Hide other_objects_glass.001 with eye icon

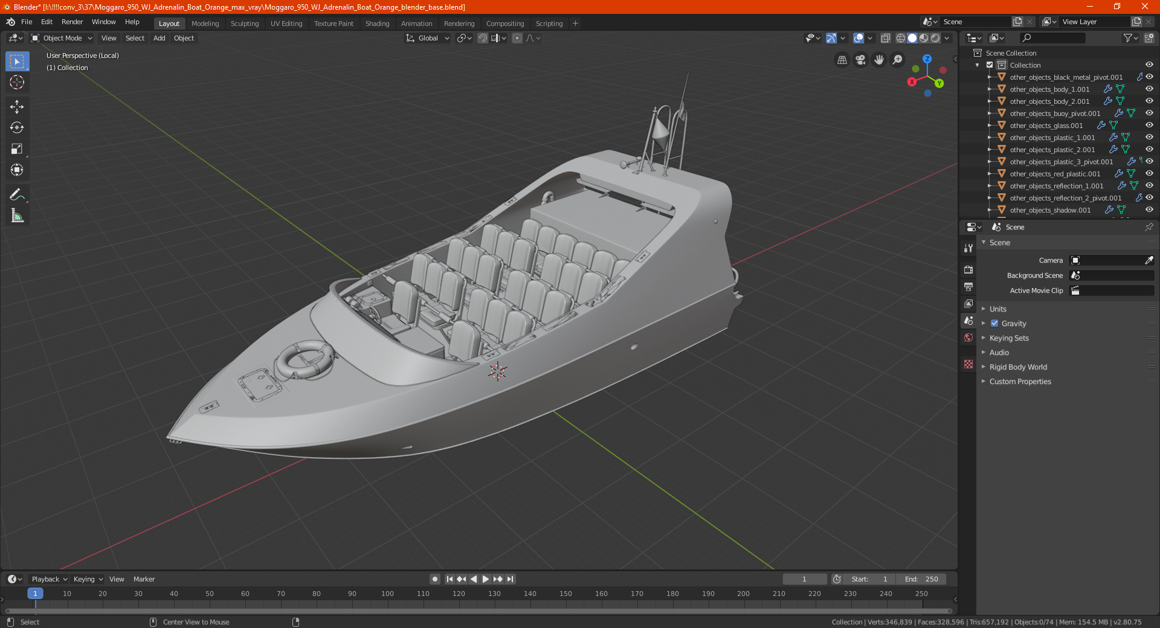click(1149, 125)
